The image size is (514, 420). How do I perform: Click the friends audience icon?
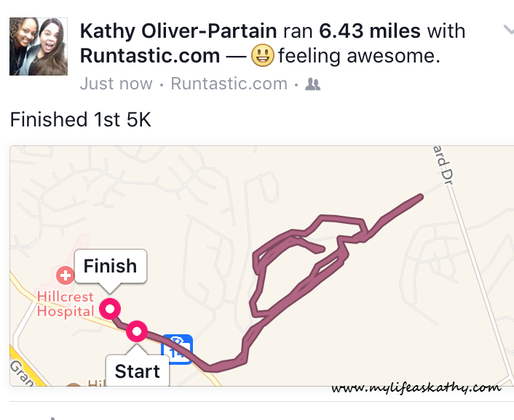[313, 84]
